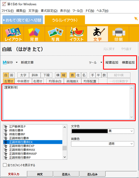Align text with 右寄せ
Image resolution: width=139 pixels, height=178 pixels.
coord(38,81)
